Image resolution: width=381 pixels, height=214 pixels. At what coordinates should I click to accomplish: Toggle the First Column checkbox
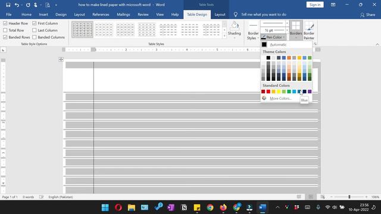click(35, 23)
